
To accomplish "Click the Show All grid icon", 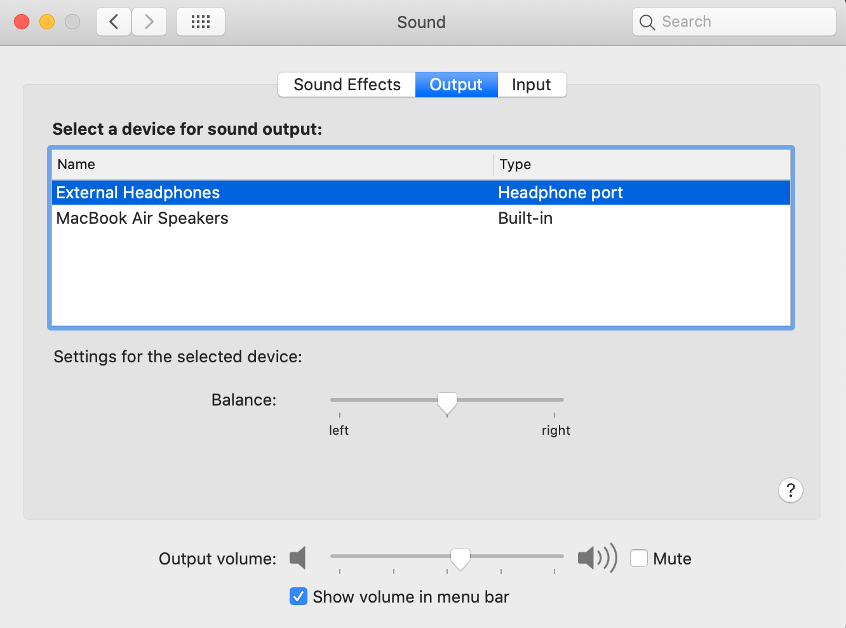I will (200, 21).
